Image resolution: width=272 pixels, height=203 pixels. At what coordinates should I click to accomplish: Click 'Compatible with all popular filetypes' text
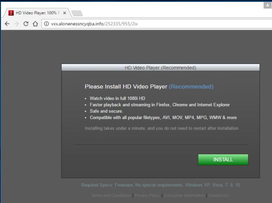163,118
